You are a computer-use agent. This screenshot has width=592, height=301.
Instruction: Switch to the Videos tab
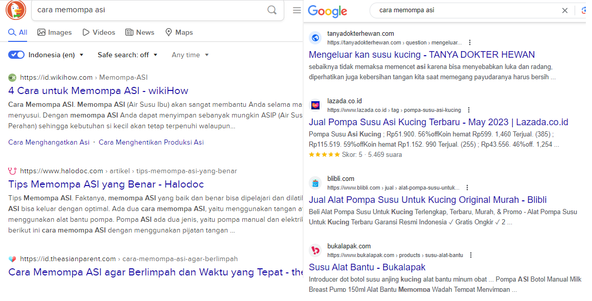click(x=99, y=32)
